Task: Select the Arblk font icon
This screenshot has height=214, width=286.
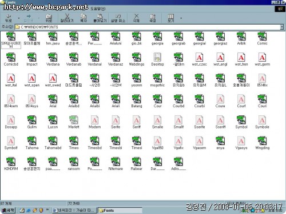Action: point(241,39)
